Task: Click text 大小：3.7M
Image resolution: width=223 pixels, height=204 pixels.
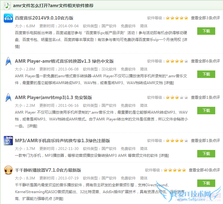Action: click(x=25, y=149)
